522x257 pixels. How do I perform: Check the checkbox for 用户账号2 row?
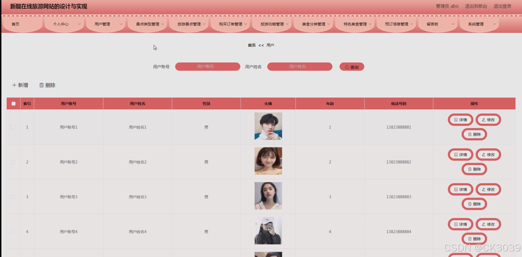(x=13, y=162)
